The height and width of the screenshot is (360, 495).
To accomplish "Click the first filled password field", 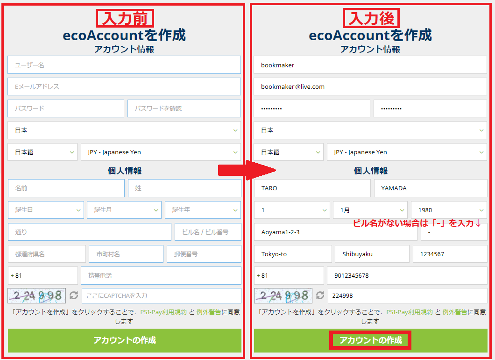I will tap(312, 108).
